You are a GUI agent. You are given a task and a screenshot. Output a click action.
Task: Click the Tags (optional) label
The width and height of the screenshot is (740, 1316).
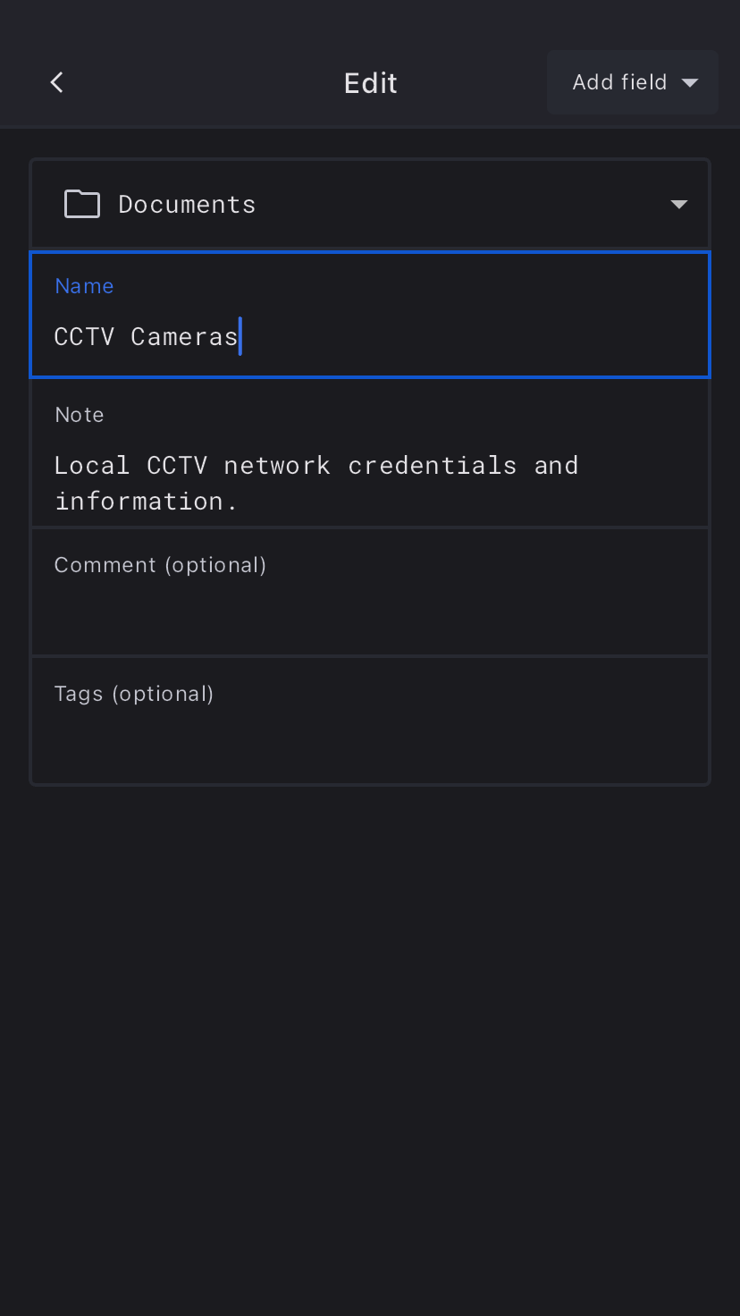[x=134, y=694]
